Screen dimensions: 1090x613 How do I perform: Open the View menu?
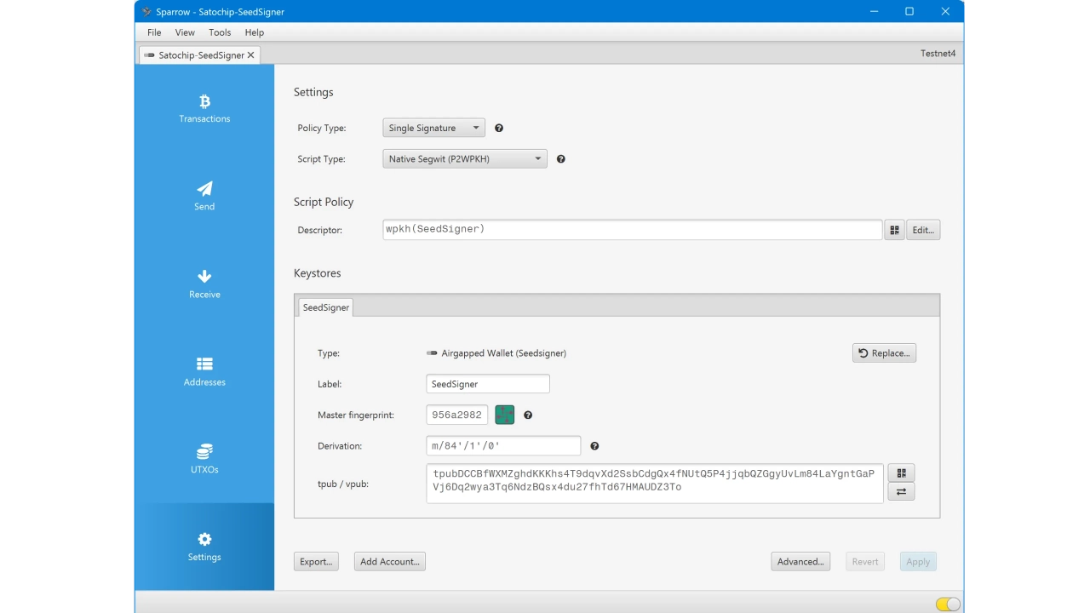185,32
